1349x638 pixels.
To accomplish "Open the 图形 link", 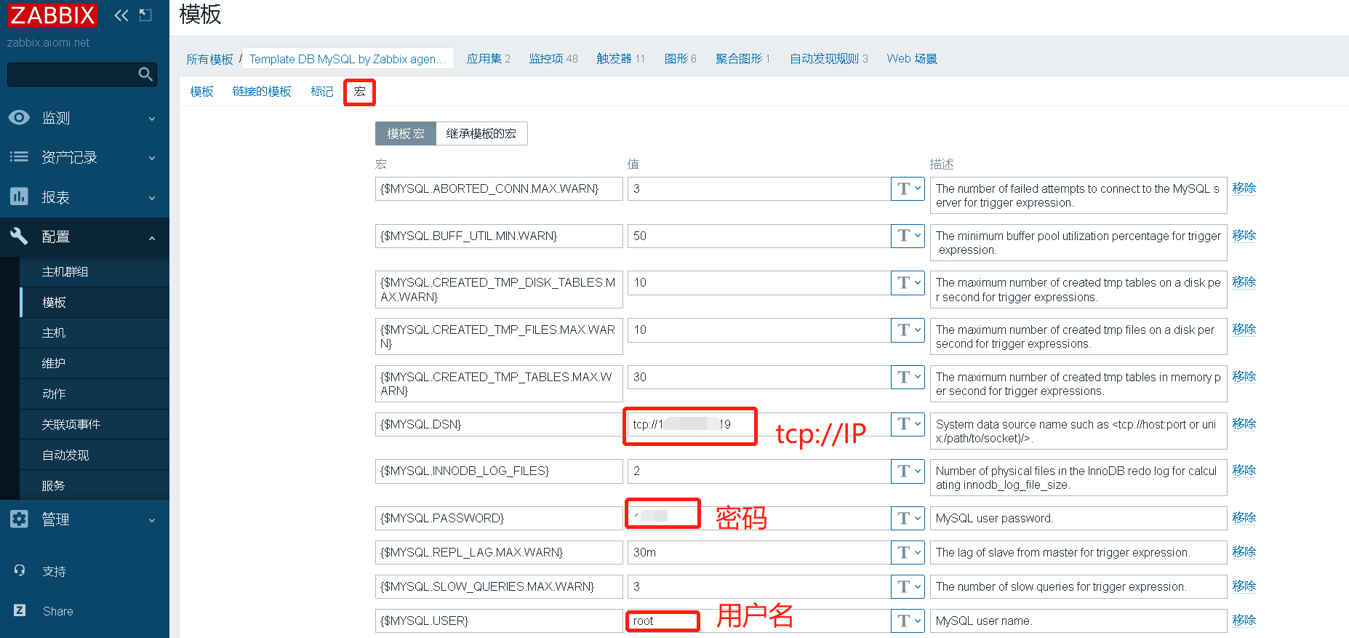I will pos(676,59).
